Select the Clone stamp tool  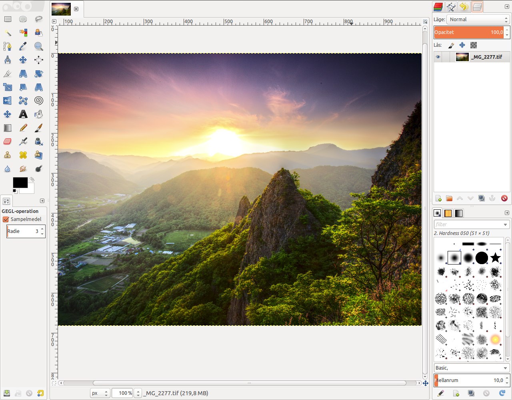tap(8, 155)
